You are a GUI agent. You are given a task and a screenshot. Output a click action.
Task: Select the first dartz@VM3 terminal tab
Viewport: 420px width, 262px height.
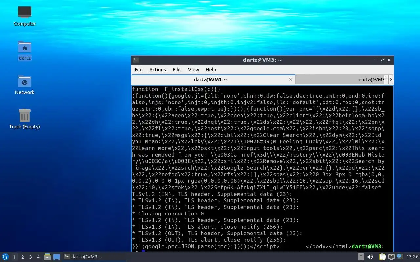click(x=213, y=80)
